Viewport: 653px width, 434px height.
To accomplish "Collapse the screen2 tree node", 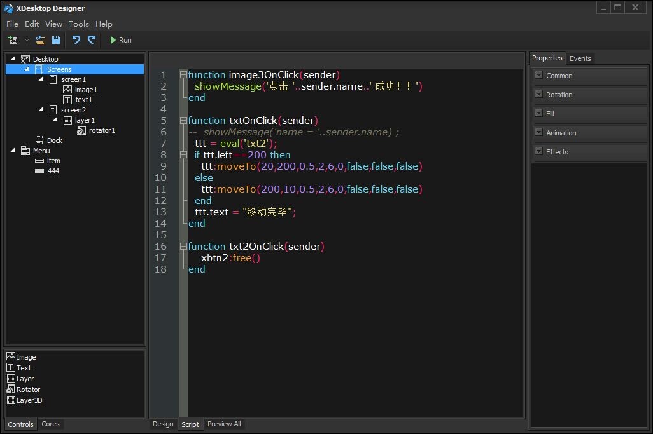I will tap(41, 109).
